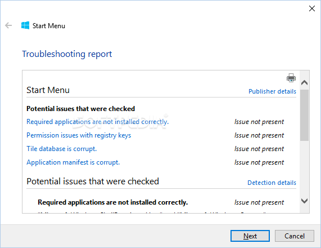Click the Cancel button
The image size is (321, 248).
(x=295, y=236)
